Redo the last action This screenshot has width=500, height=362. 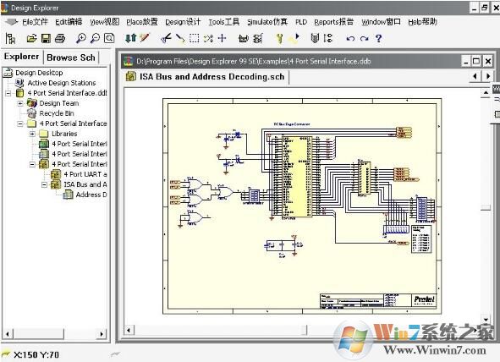364,39
